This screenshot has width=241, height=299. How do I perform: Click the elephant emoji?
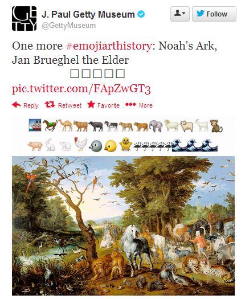click(156, 126)
